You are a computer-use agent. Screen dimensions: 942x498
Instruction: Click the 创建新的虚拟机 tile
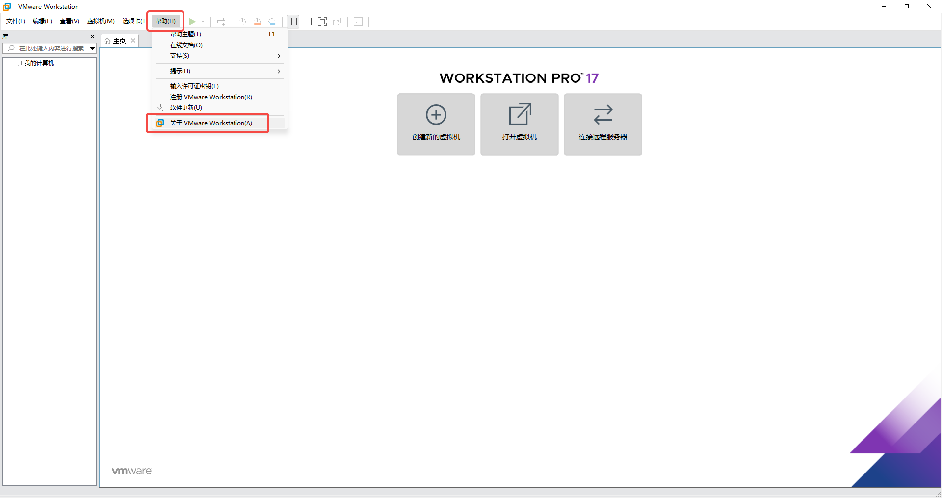click(436, 124)
